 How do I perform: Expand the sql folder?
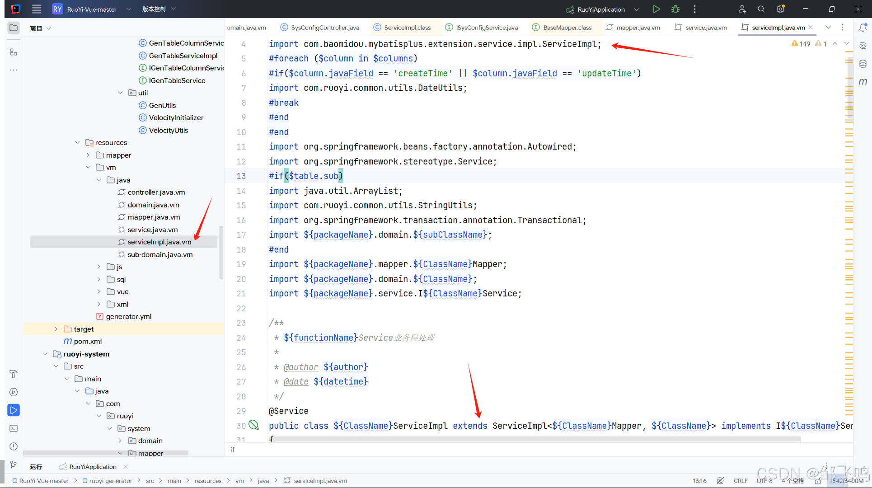click(x=99, y=279)
